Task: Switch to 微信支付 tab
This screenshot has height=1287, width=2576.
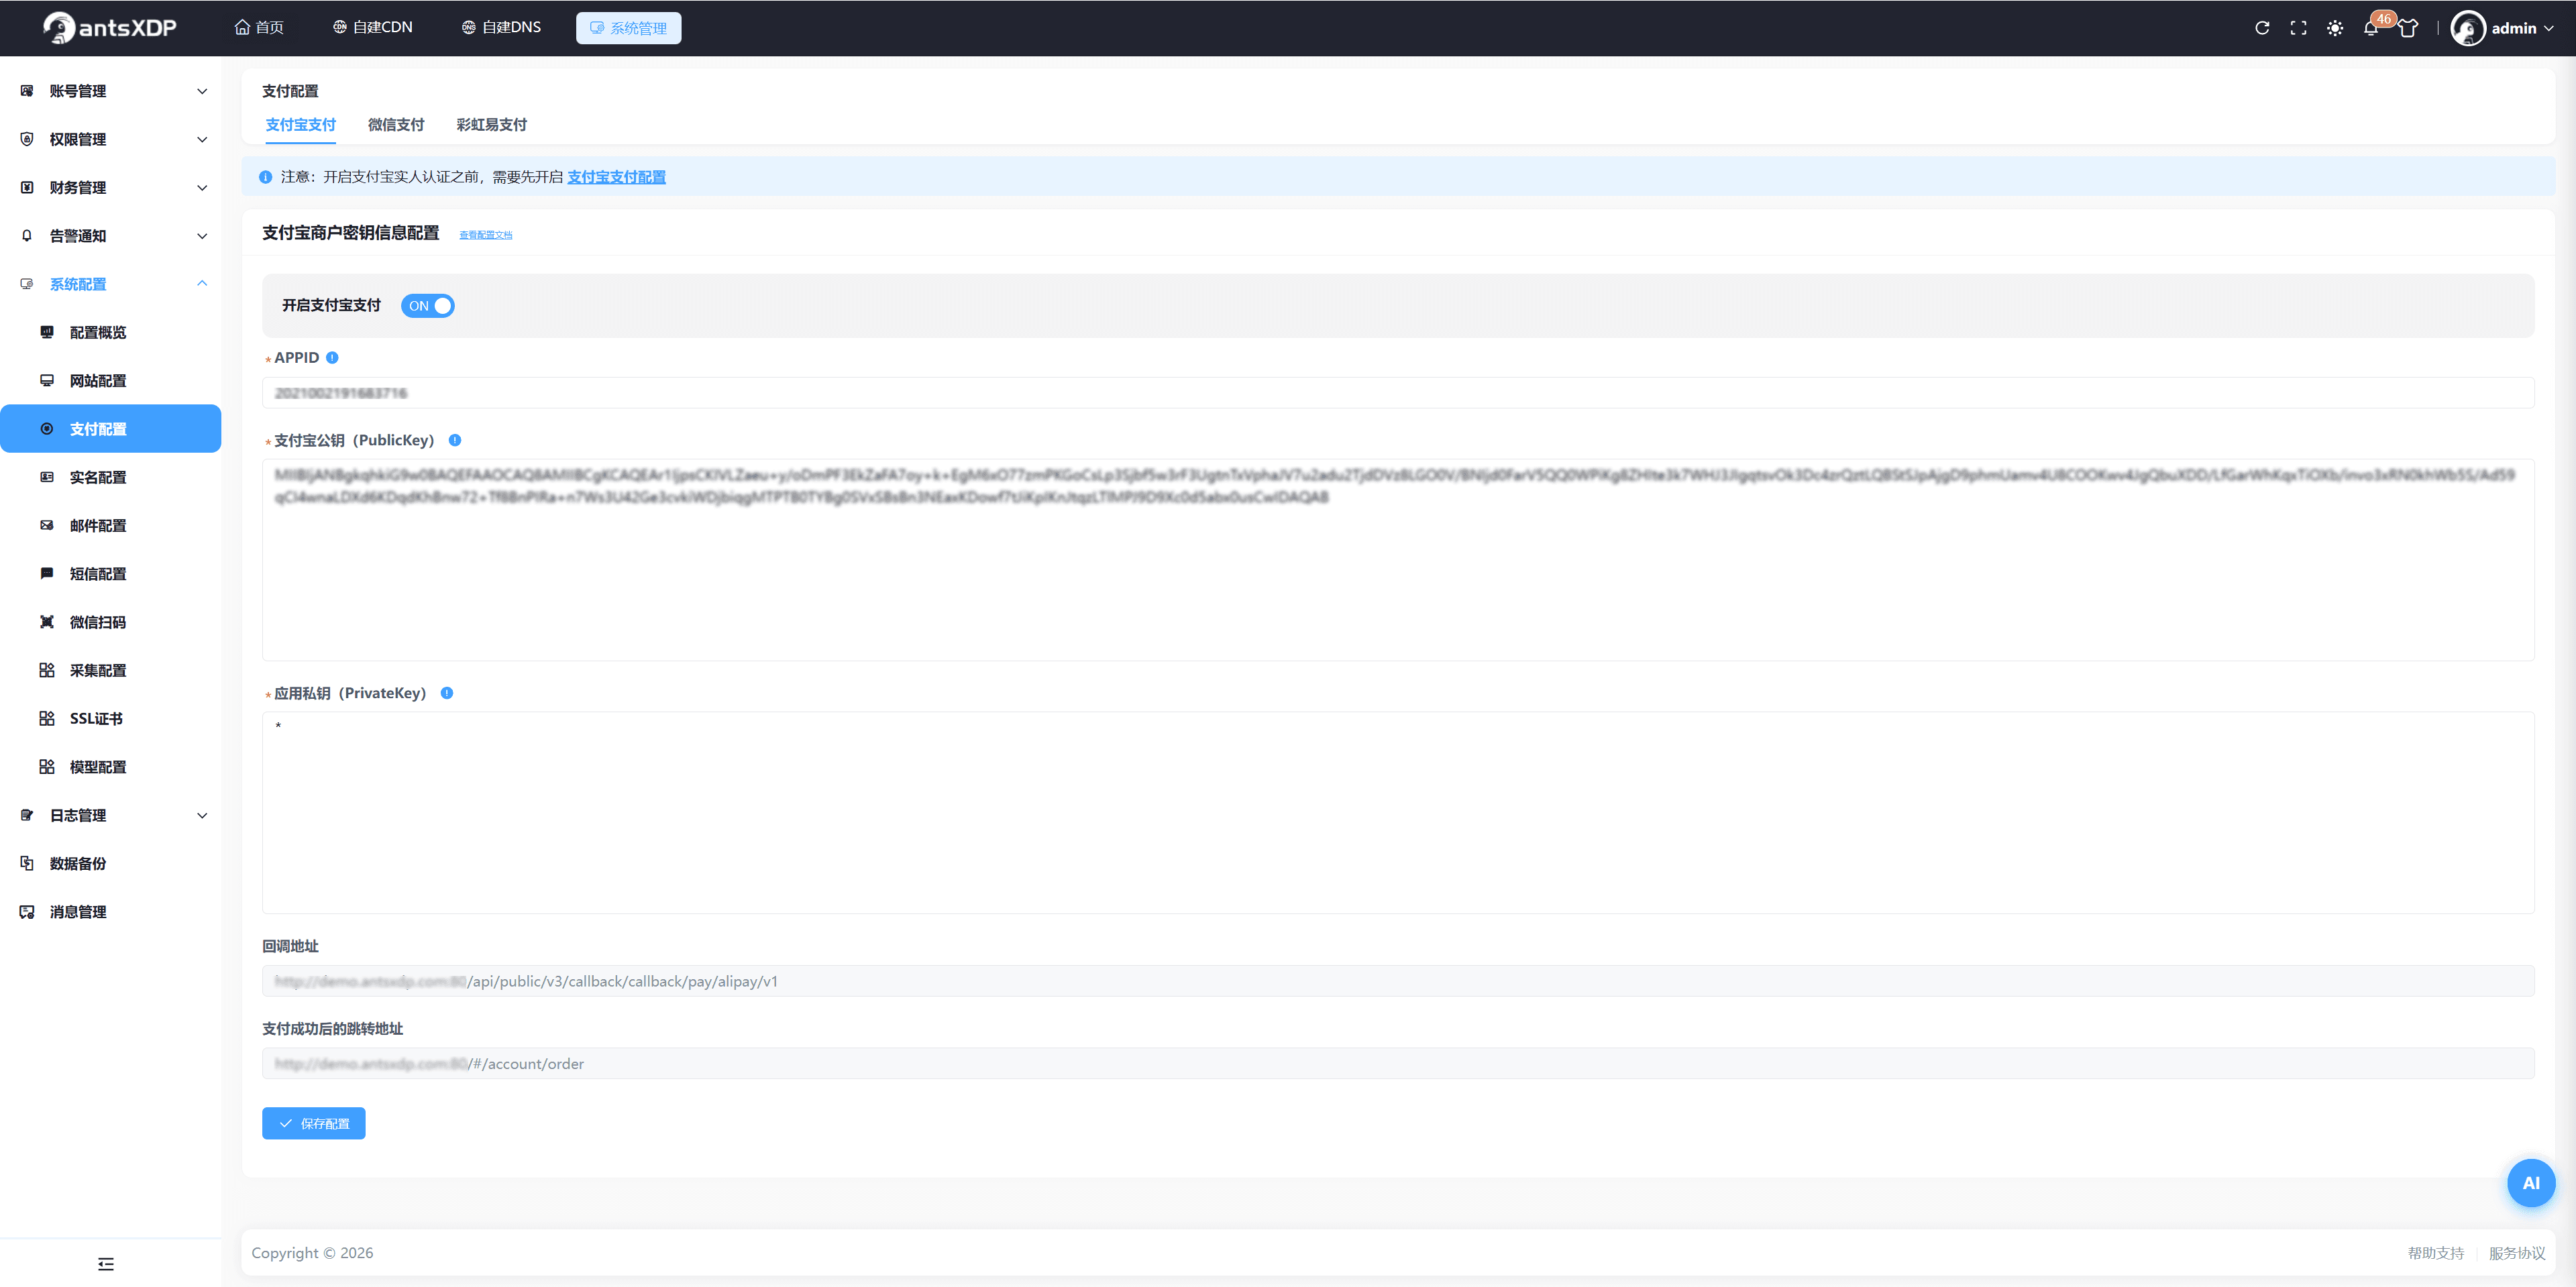Action: coord(396,125)
